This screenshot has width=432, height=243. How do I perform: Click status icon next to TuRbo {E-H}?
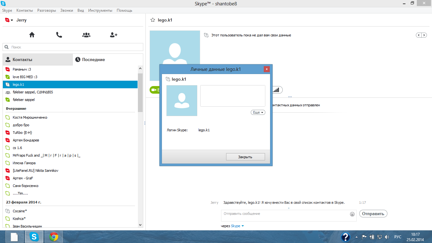8,133
